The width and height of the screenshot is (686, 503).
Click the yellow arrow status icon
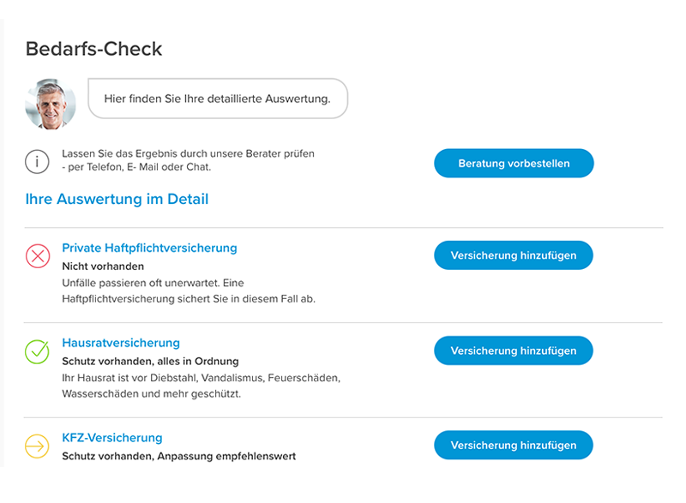coord(37,446)
